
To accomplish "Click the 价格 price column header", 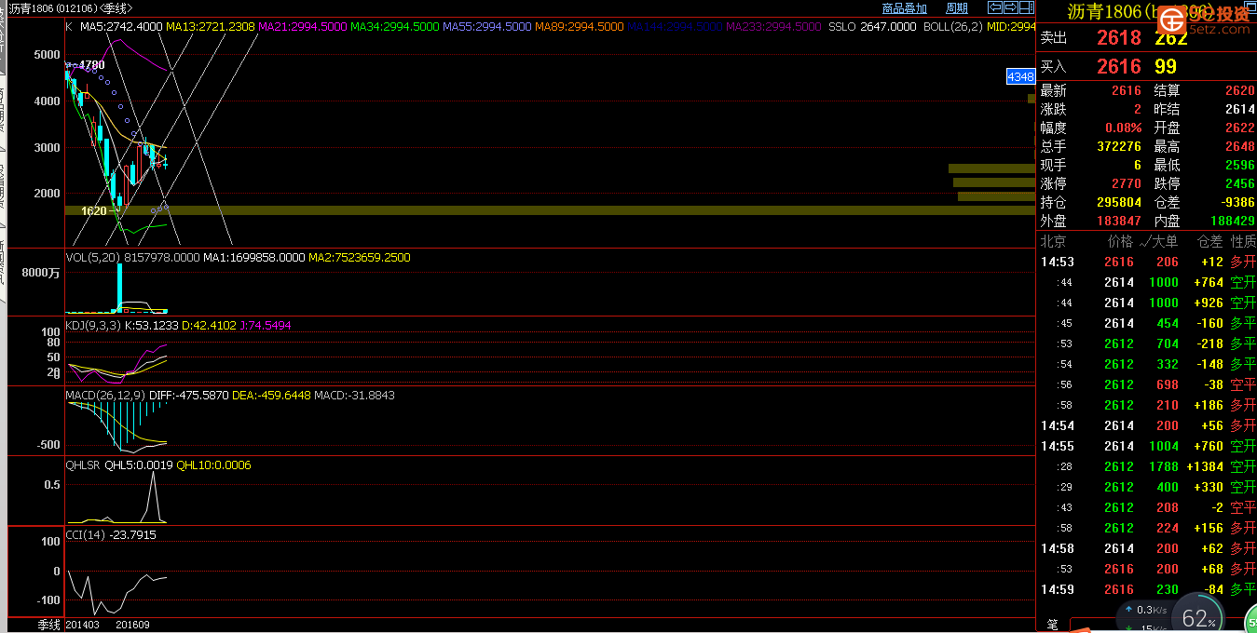I will tap(1119, 241).
